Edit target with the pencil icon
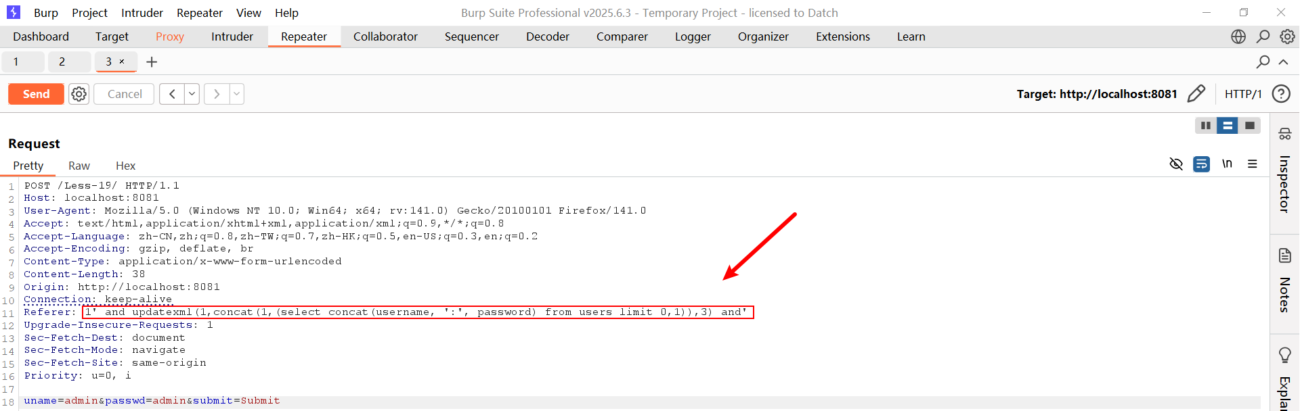This screenshot has height=411, width=1300. [1196, 93]
